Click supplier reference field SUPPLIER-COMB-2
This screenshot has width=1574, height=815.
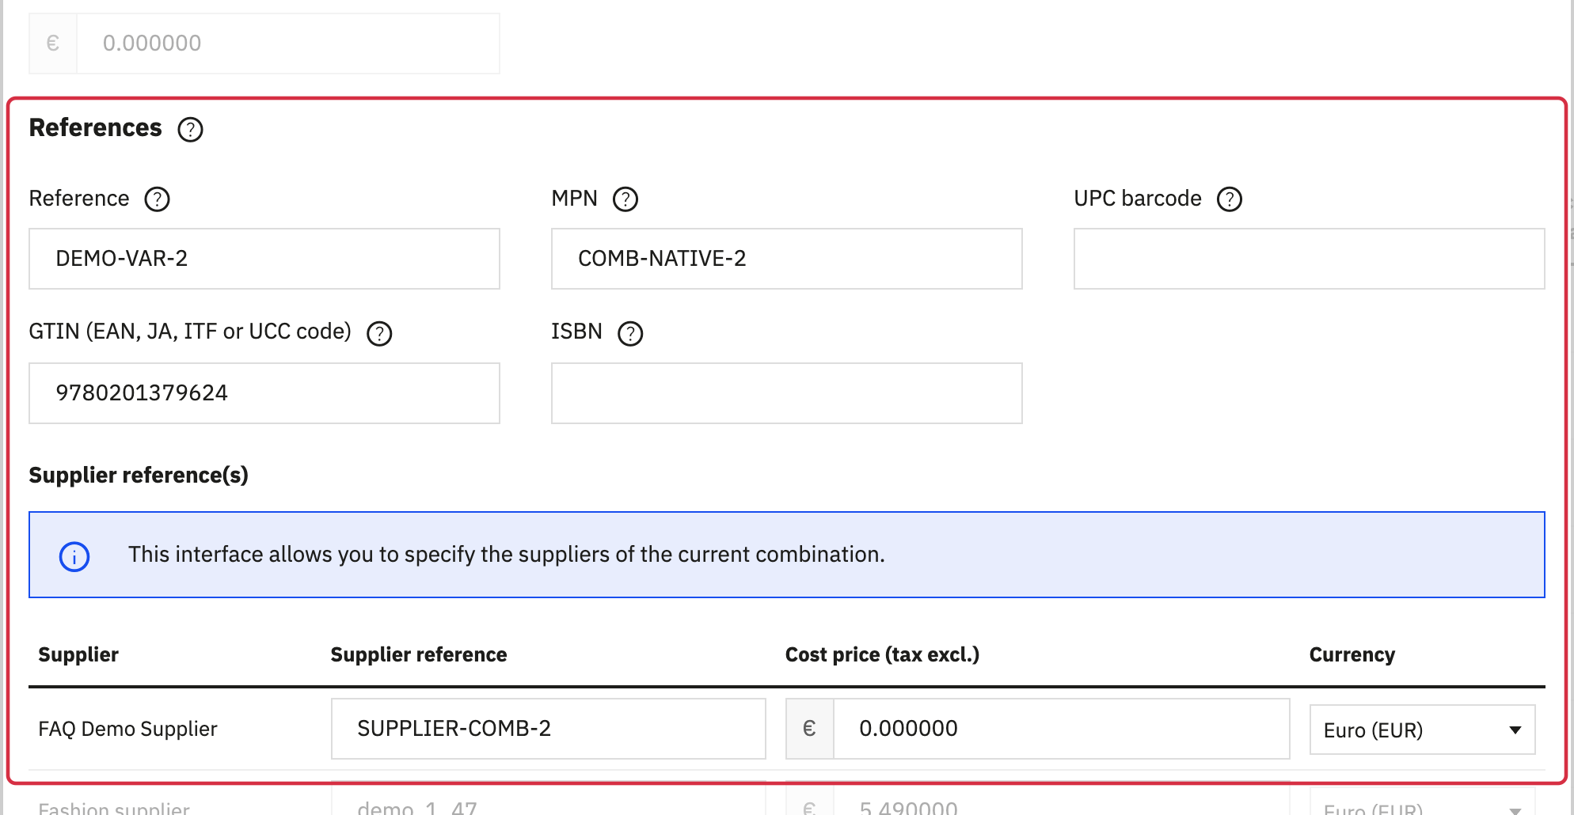pyautogui.click(x=549, y=729)
